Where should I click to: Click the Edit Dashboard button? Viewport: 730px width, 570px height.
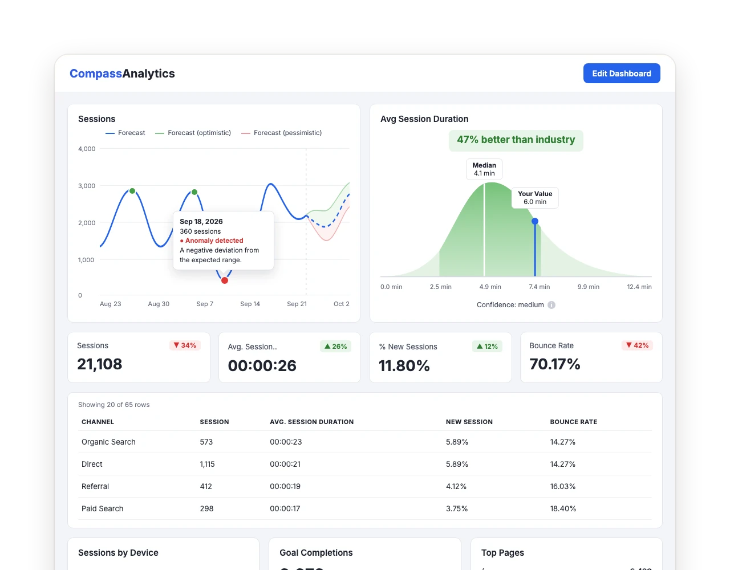[x=622, y=73]
